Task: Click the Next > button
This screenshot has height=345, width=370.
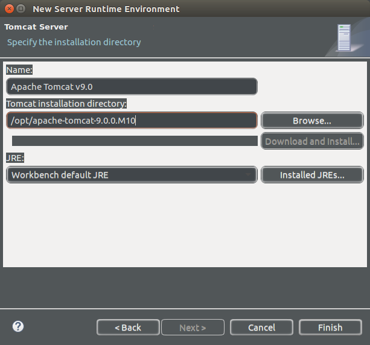Action: [193, 328]
